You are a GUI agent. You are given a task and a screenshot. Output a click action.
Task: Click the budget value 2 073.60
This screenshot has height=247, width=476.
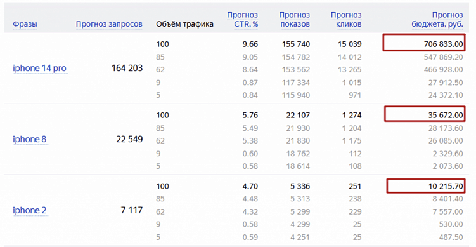[447, 166]
